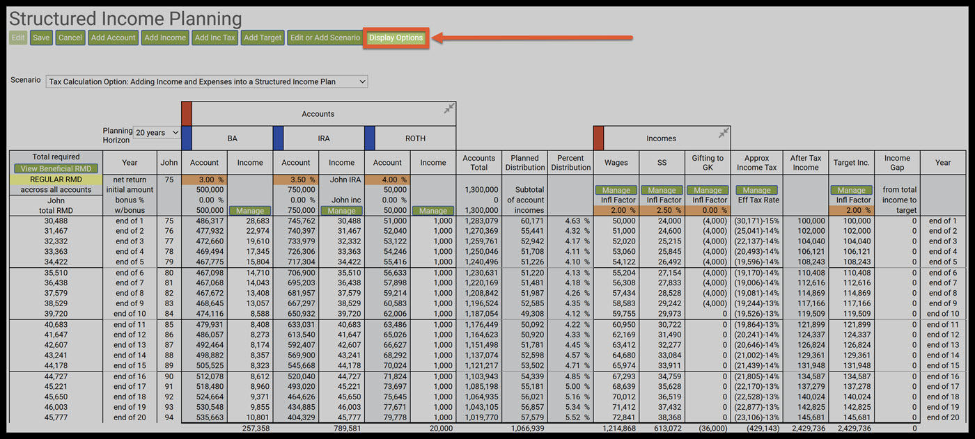Click IRA initial amount 750,000
Screen dimensions: 975x439
[301, 190]
